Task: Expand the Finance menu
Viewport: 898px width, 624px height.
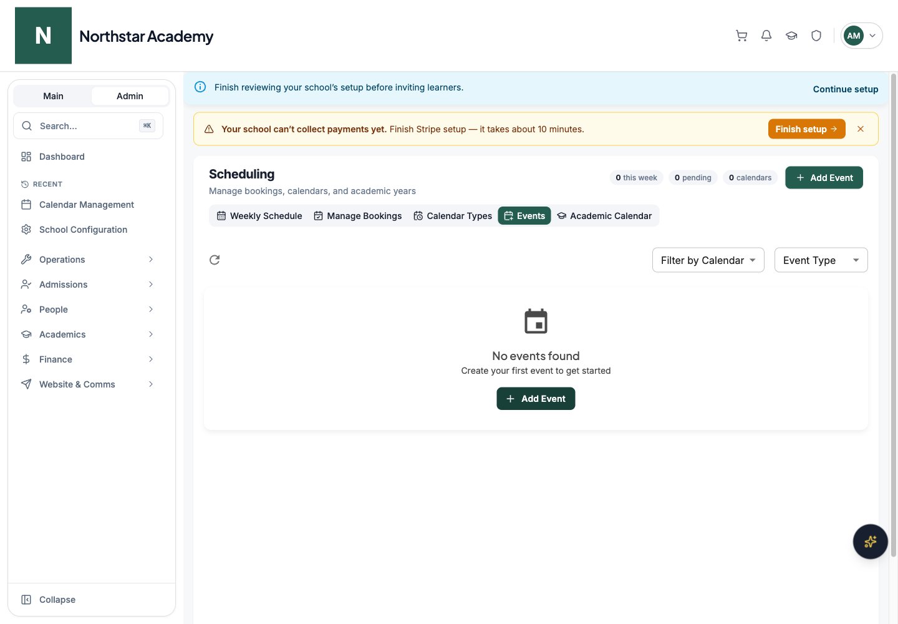Action: [88, 359]
